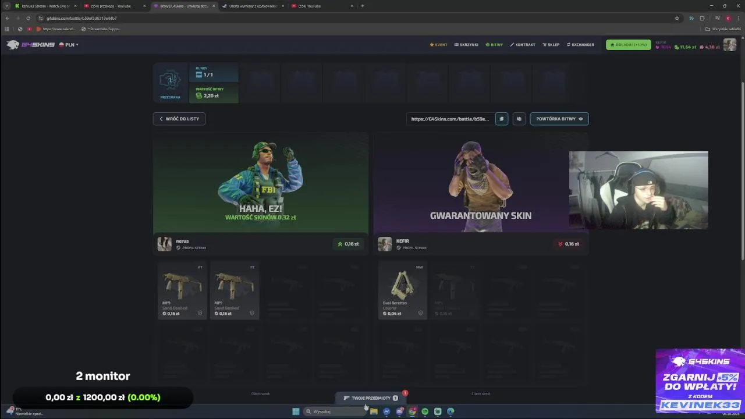Select Dual Berettas Colony skin card
The height and width of the screenshot is (419, 745).
coord(402,290)
